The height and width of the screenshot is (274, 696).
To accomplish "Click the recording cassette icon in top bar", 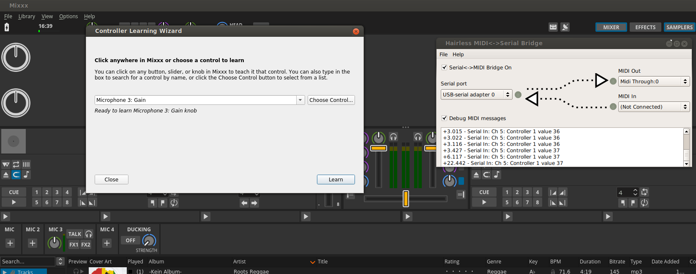I will (553, 27).
